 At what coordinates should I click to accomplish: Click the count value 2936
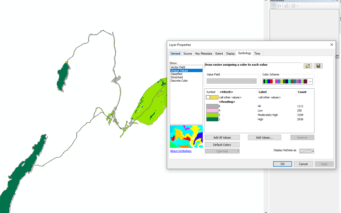tap(300, 119)
